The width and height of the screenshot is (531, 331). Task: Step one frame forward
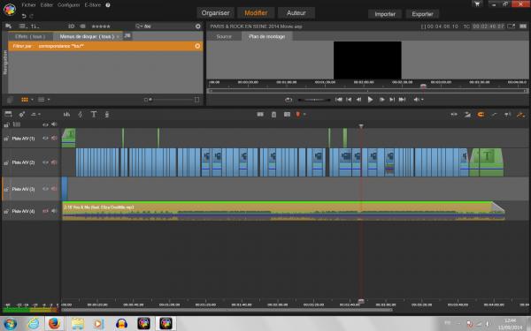(x=381, y=100)
